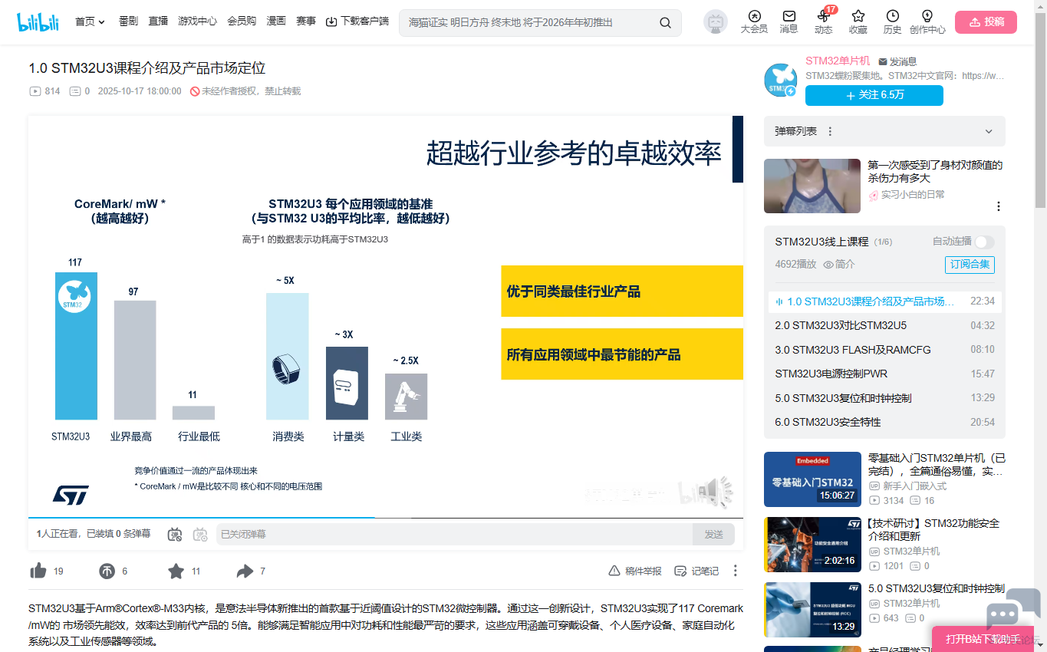Select 2.0 STM32U3对比STM32U5 episode
1047x652 pixels.
coord(841,325)
